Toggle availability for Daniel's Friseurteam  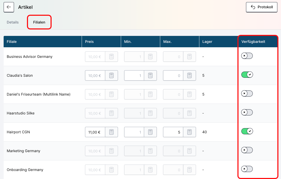click(x=247, y=94)
